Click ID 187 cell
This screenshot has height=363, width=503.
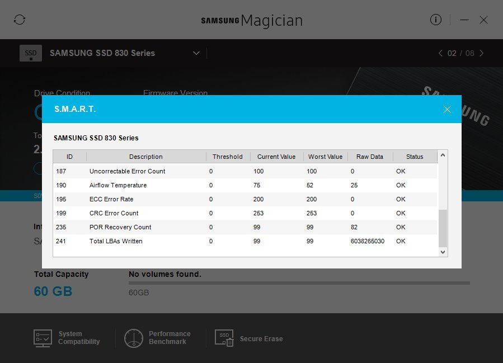point(61,171)
